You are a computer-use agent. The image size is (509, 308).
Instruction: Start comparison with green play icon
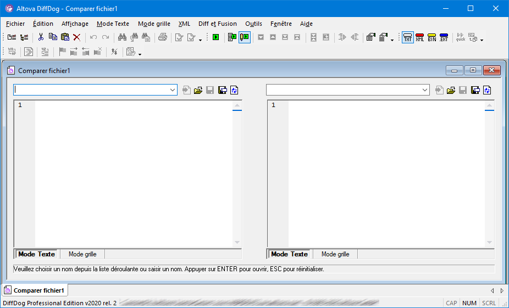[x=215, y=37]
